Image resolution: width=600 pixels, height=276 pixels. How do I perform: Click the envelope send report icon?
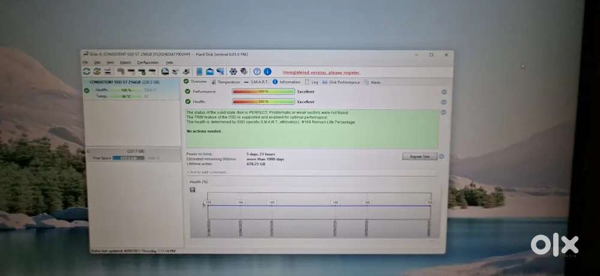coord(210,71)
